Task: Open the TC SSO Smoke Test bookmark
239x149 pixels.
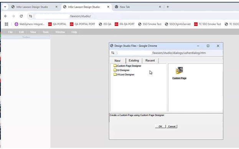Action: coord(208,24)
